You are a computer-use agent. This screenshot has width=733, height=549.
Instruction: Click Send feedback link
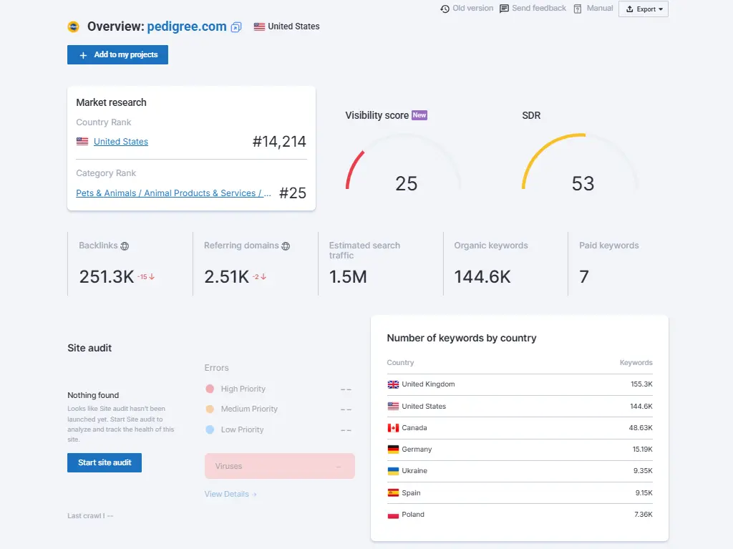pyautogui.click(x=539, y=9)
